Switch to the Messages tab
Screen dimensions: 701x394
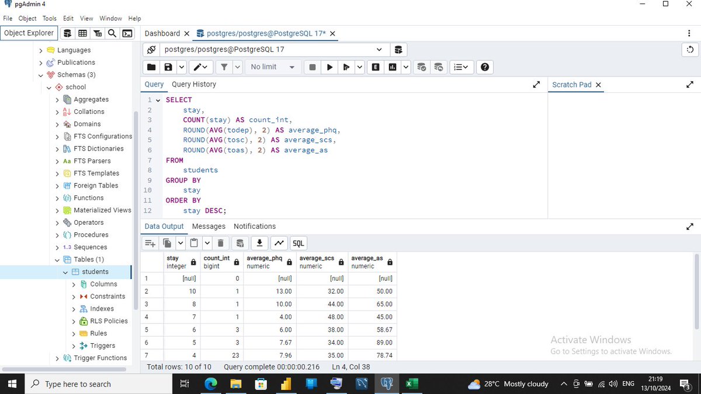tap(209, 226)
